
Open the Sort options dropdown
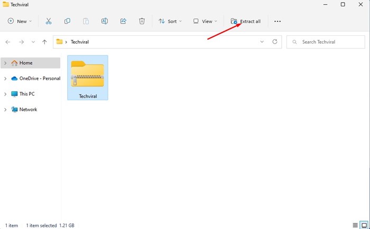(170, 21)
